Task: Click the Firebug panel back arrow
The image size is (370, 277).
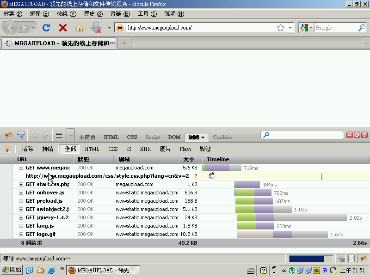Action: [x=34, y=135]
